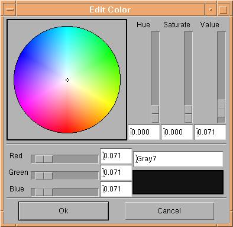
Task: Maximize the Edit Color window
Action: click(223, 9)
